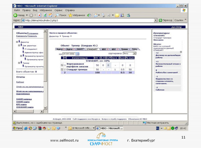Open the Home page icon

[x=51, y=15]
